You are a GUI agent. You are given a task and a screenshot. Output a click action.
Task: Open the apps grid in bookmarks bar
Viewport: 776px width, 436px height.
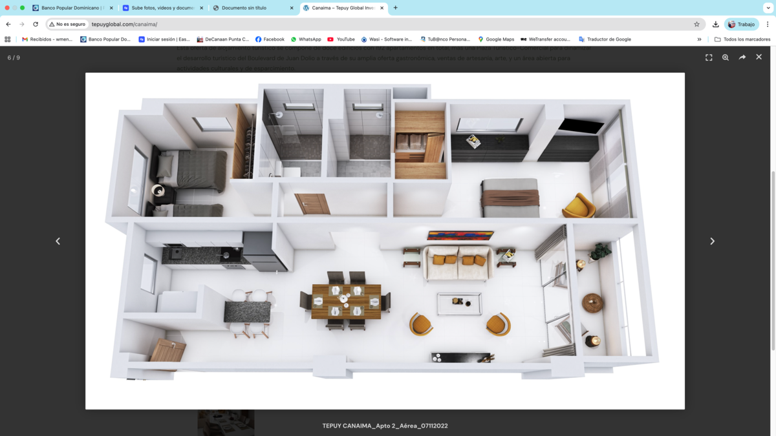click(x=8, y=39)
